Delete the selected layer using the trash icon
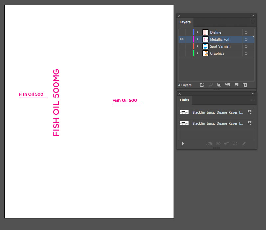Screen dimensions: 266x230 click(245, 85)
